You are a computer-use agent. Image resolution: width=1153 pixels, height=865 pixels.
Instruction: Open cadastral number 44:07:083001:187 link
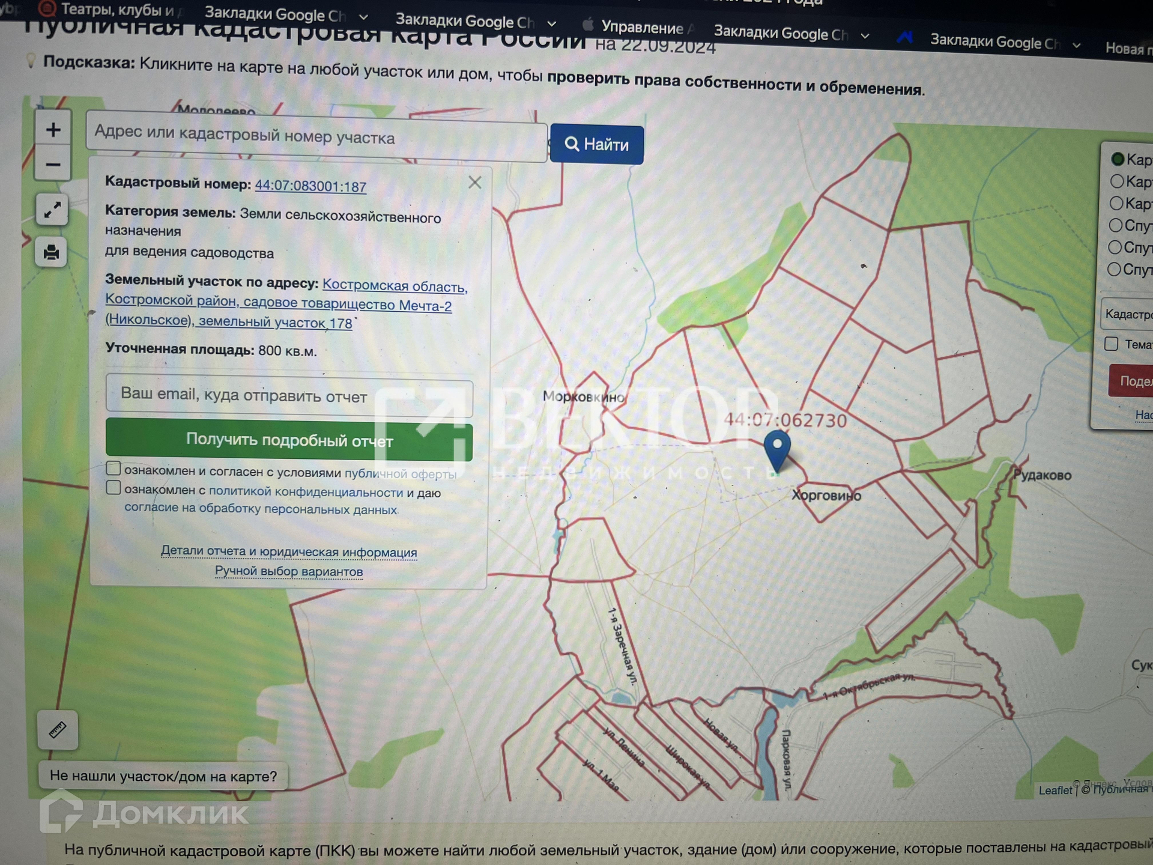point(310,186)
